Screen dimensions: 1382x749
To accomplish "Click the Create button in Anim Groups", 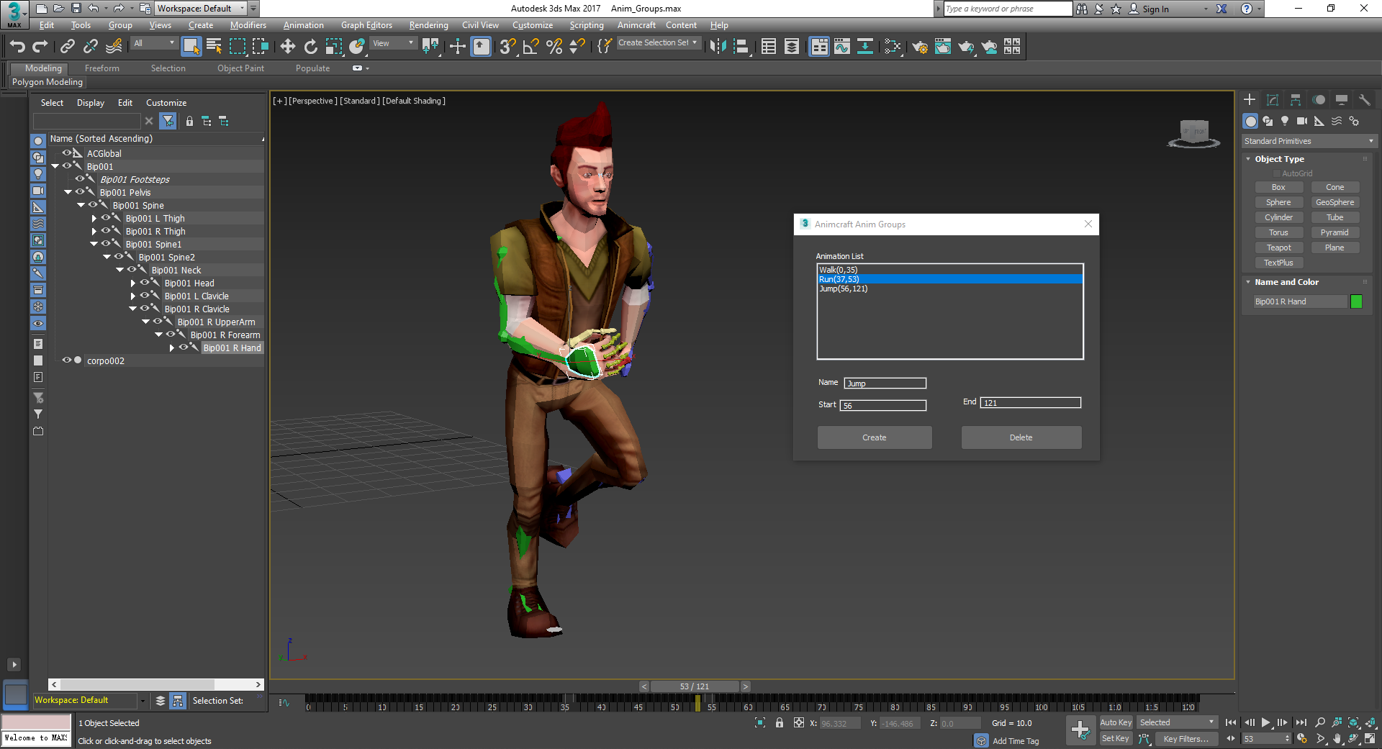I will coord(874,437).
